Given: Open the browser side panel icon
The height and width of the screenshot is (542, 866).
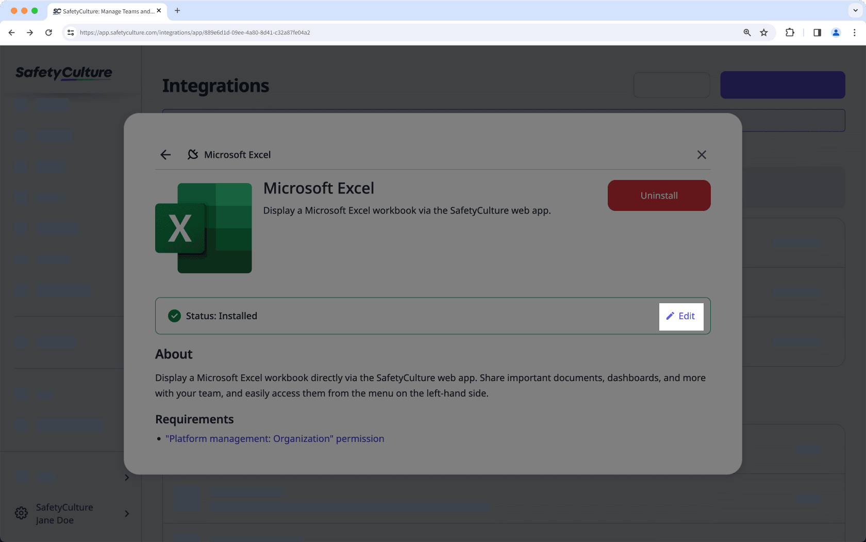Looking at the screenshot, I should point(817,32).
